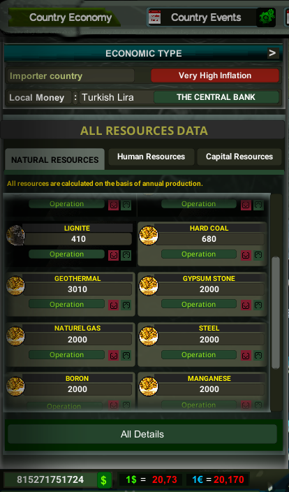The image size is (289, 492).
Task: Click the Naturel Gas Operation button
Action: click(66, 354)
